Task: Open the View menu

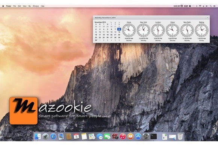Action: click(x=24, y=6)
